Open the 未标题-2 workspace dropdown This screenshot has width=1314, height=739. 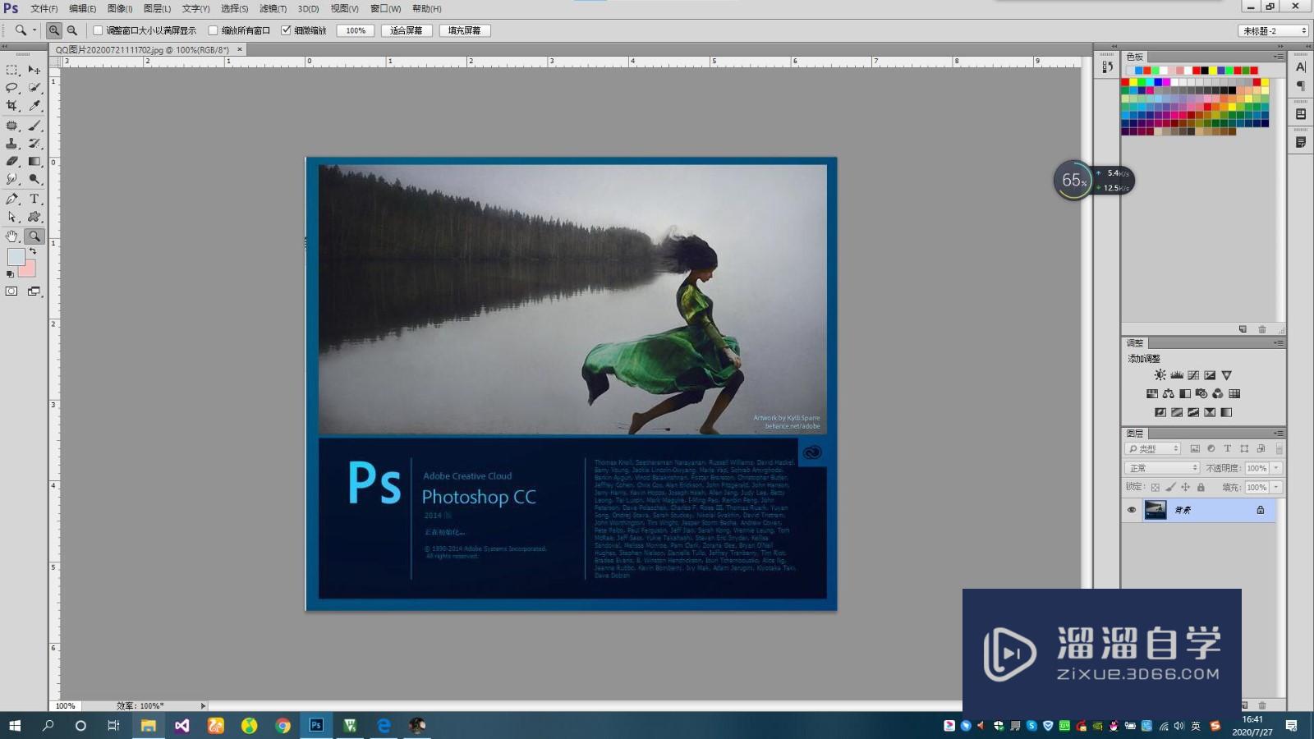(1273, 30)
